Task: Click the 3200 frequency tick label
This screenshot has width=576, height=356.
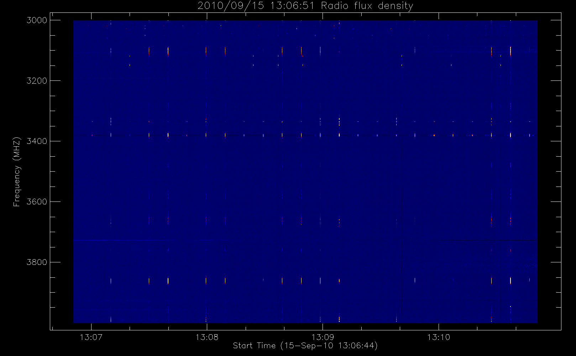Action: tap(37, 81)
